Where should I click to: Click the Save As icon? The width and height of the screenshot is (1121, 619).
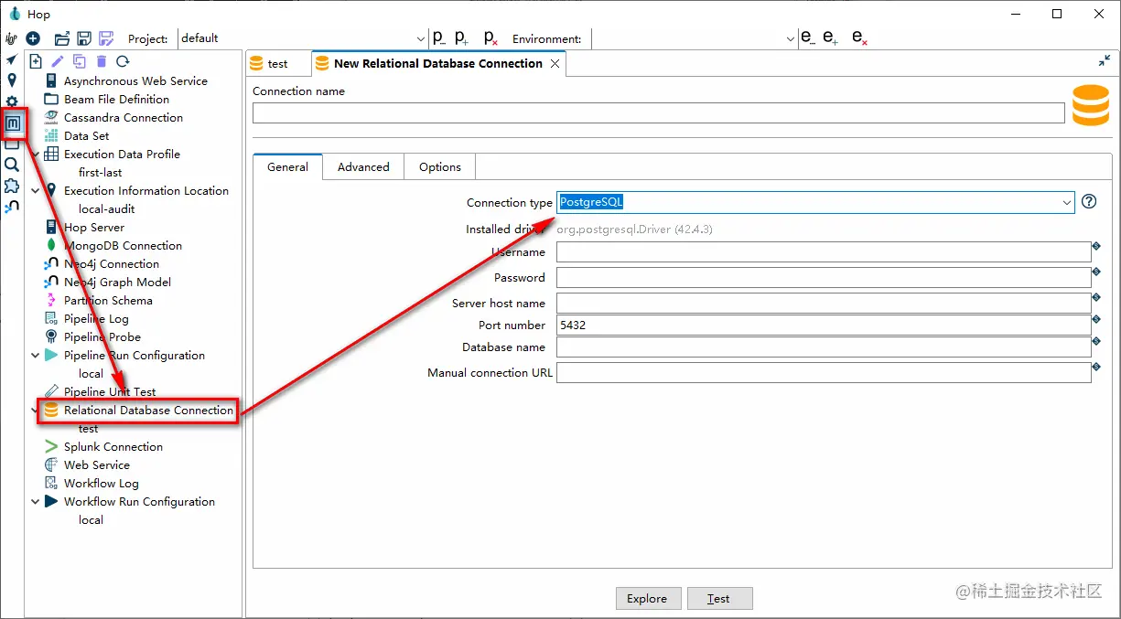pyautogui.click(x=106, y=38)
